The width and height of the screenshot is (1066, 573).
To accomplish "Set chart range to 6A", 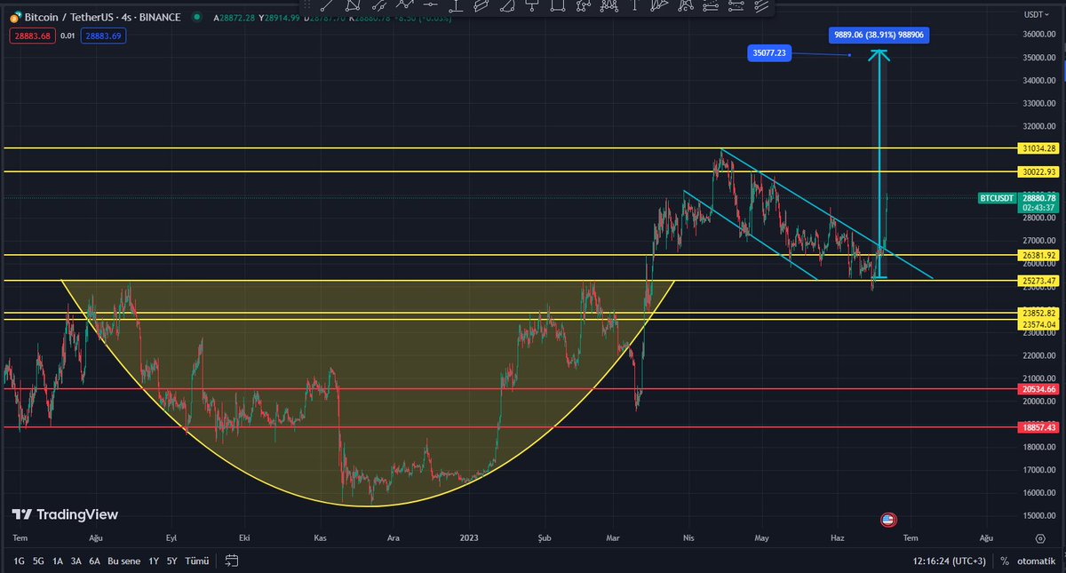I will coord(95,561).
